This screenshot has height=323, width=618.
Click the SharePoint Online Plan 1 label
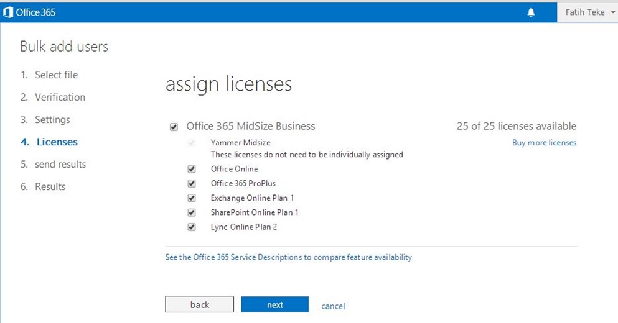[x=255, y=212]
